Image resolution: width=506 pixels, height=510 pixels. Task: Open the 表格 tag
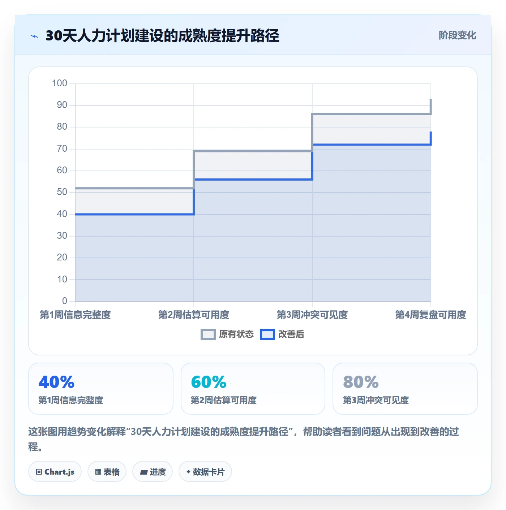[x=107, y=472]
